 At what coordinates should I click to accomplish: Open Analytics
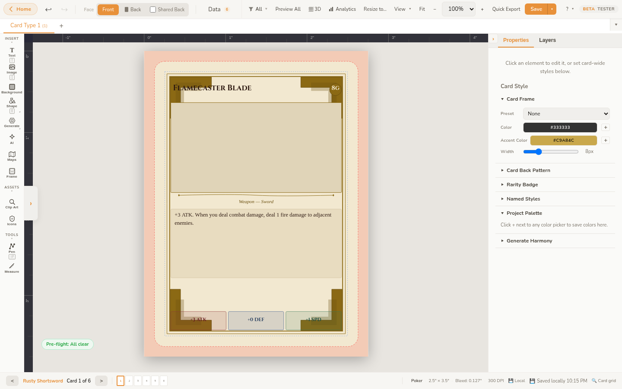coord(342,9)
